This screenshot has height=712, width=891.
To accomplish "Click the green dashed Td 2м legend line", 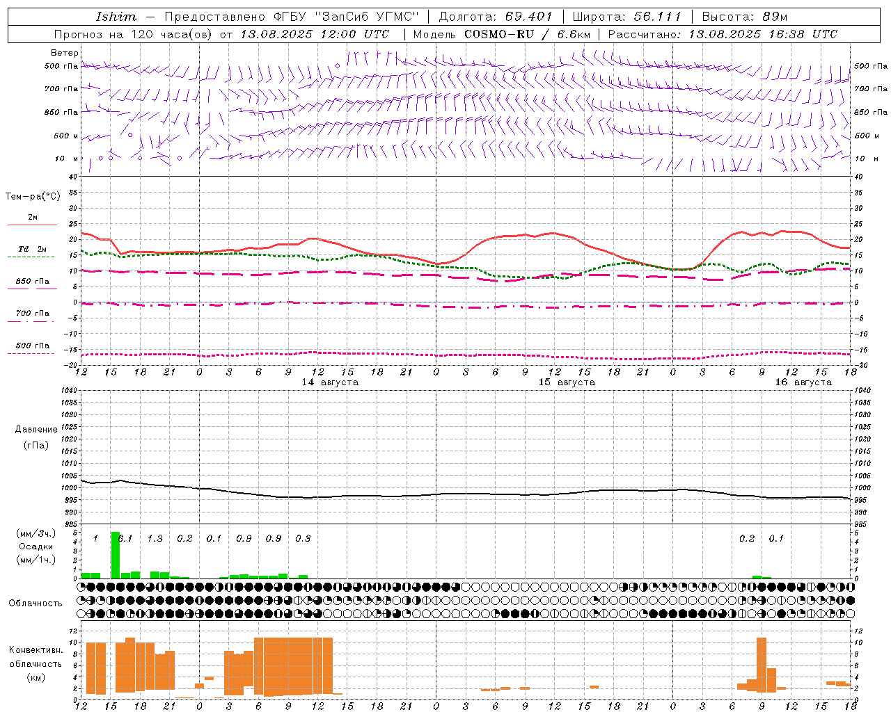I will pyautogui.click(x=31, y=257).
